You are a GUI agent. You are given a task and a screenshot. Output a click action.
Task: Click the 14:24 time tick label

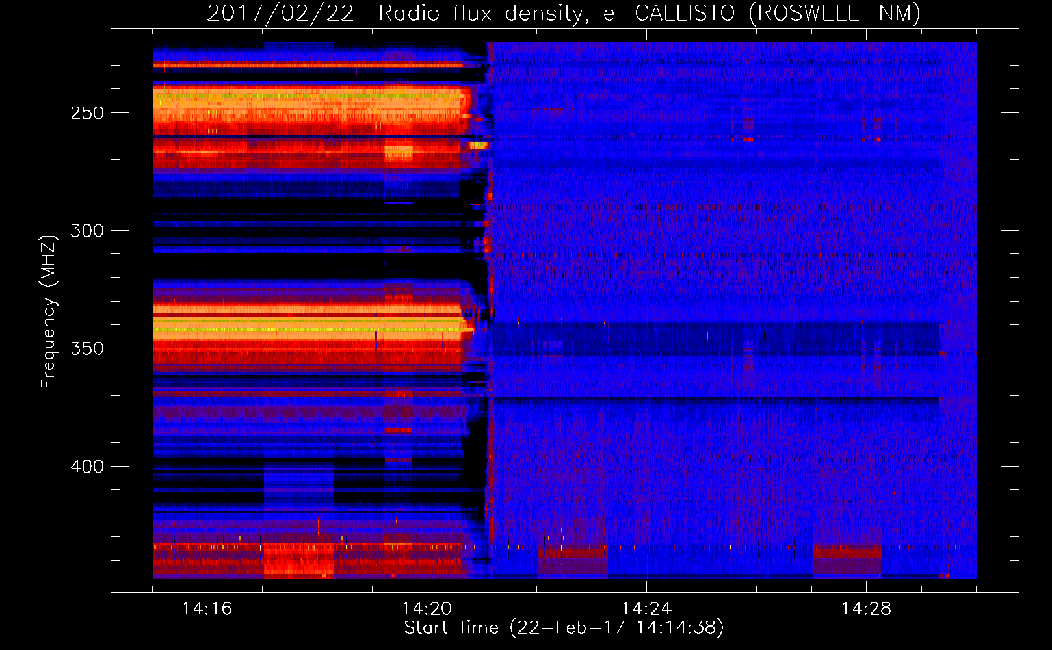coord(646,609)
